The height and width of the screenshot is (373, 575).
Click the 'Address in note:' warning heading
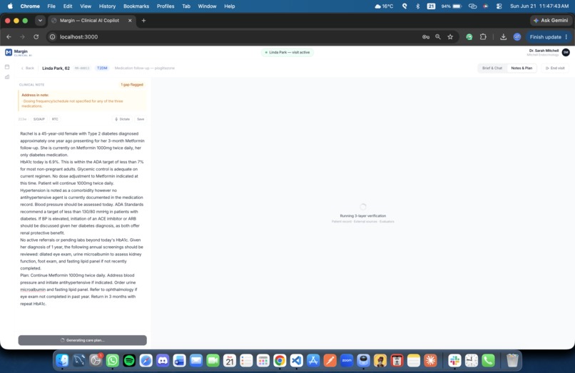pyautogui.click(x=35, y=95)
